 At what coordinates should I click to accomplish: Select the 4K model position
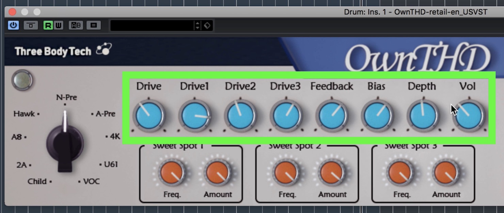point(115,137)
